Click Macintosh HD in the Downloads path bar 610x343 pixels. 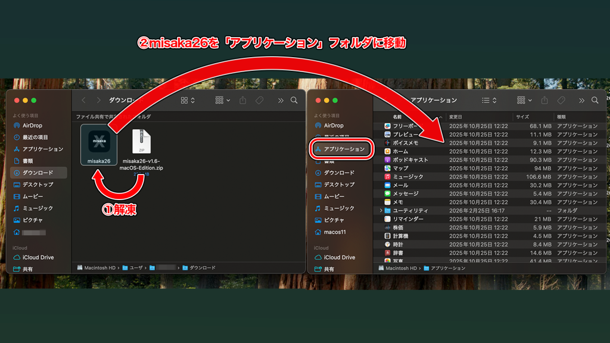[x=98, y=268]
